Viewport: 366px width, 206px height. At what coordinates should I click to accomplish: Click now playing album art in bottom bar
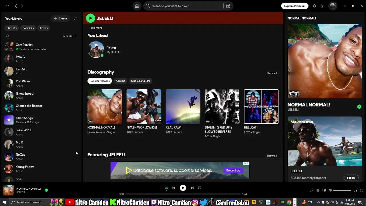(8, 190)
